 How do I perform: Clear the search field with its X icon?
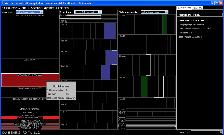coord(221,132)
